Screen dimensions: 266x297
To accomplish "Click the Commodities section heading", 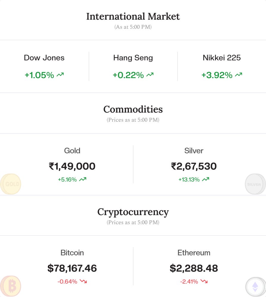I will click(133, 109).
